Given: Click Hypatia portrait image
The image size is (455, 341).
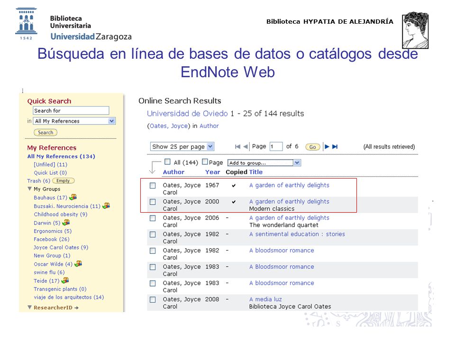Looking at the screenshot, I should pyautogui.click(x=415, y=30).
